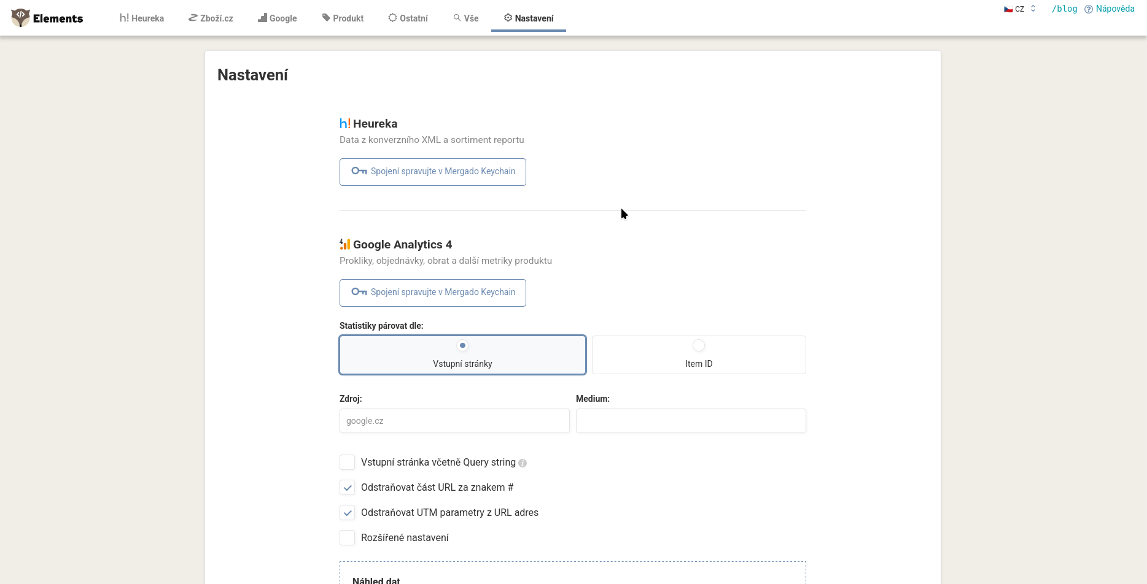The width and height of the screenshot is (1147, 584).
Task: Open the Google tab
Action: pyautogui.click(x=278, y=18)
